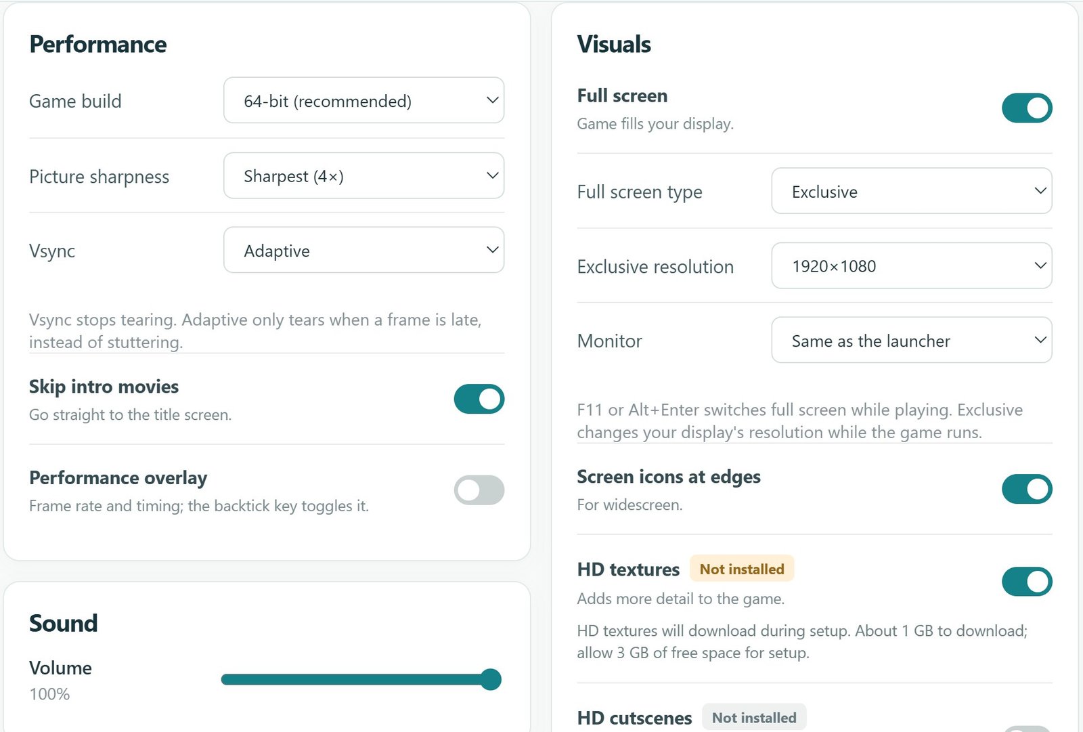
Task: Click the F11 or Alt+Enter help text
Action: coord(800,421)
